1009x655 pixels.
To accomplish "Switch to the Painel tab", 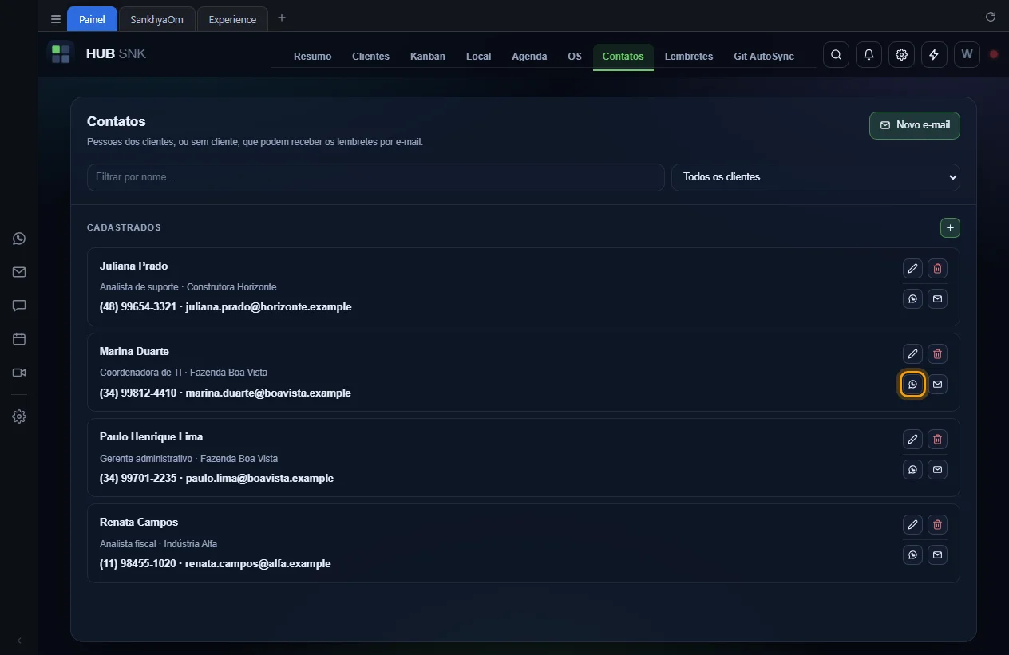I will click(92, 19).
